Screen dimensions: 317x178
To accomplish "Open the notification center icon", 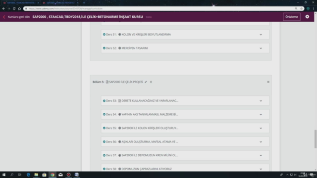I will click(x=312, y=175).
